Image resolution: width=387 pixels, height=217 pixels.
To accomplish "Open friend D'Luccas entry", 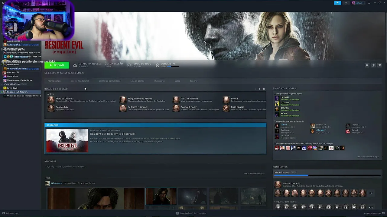I will click(285, 102).
